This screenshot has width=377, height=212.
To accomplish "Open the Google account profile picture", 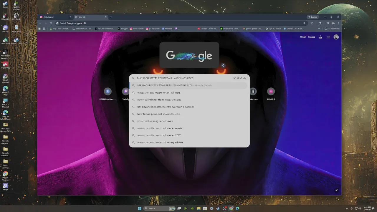I will tap(336, 37).
